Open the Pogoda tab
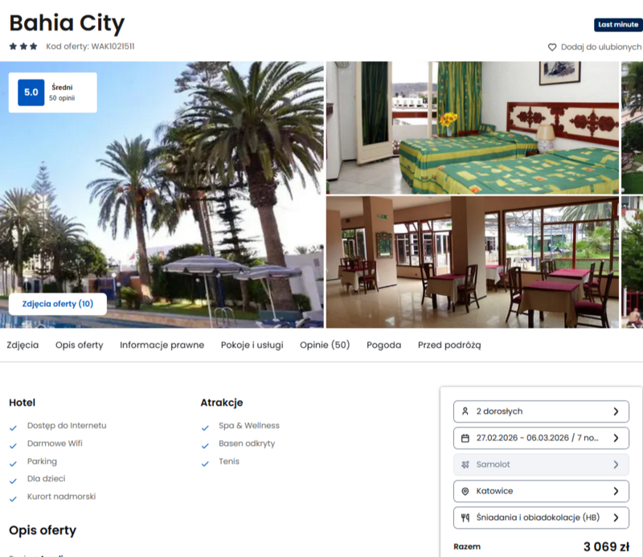The image size is (643, 557). (384, 345)
